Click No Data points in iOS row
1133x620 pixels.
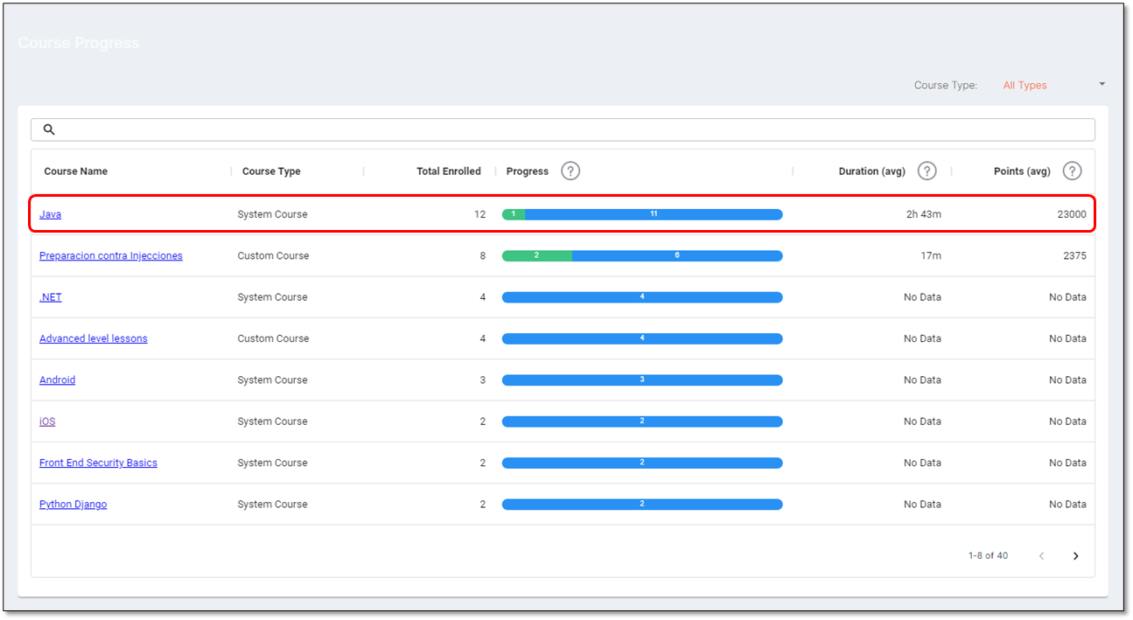coord(1067,421)
